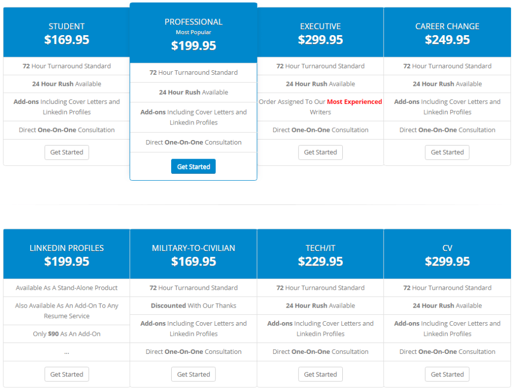Click Only $90 As An Add-On row
The height and width of the screenshot is (392, 514).
(67, 334)
